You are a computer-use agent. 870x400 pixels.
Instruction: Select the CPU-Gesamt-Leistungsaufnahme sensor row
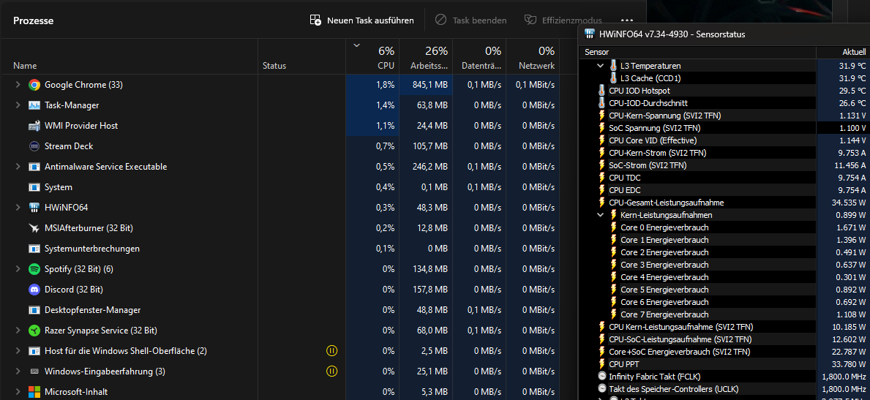point(724,203)
